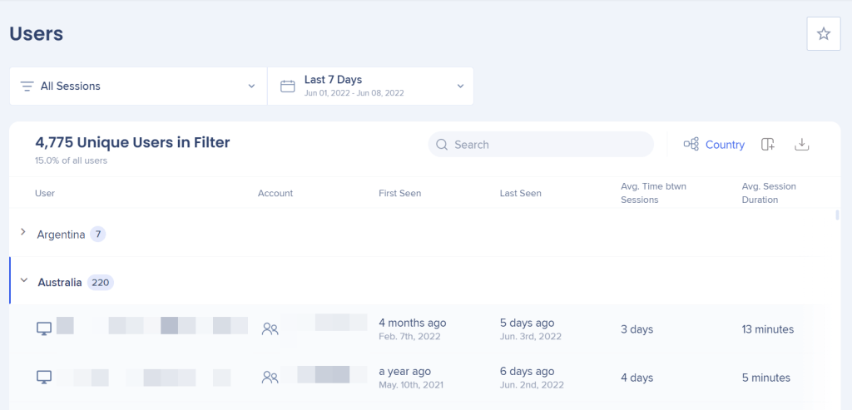Click desktop icon of first Australia user
Viewport: 852px width, 410px height.
pos(44,329)
